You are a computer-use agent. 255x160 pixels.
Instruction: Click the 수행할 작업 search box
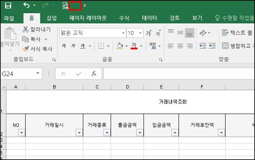point(234,18)
